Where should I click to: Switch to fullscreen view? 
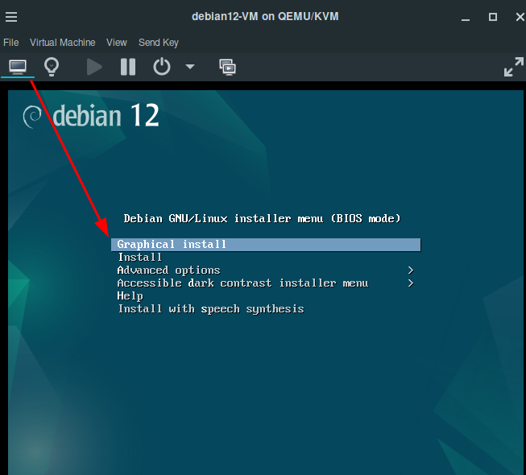pyautogui.click(x=514, y=67)
